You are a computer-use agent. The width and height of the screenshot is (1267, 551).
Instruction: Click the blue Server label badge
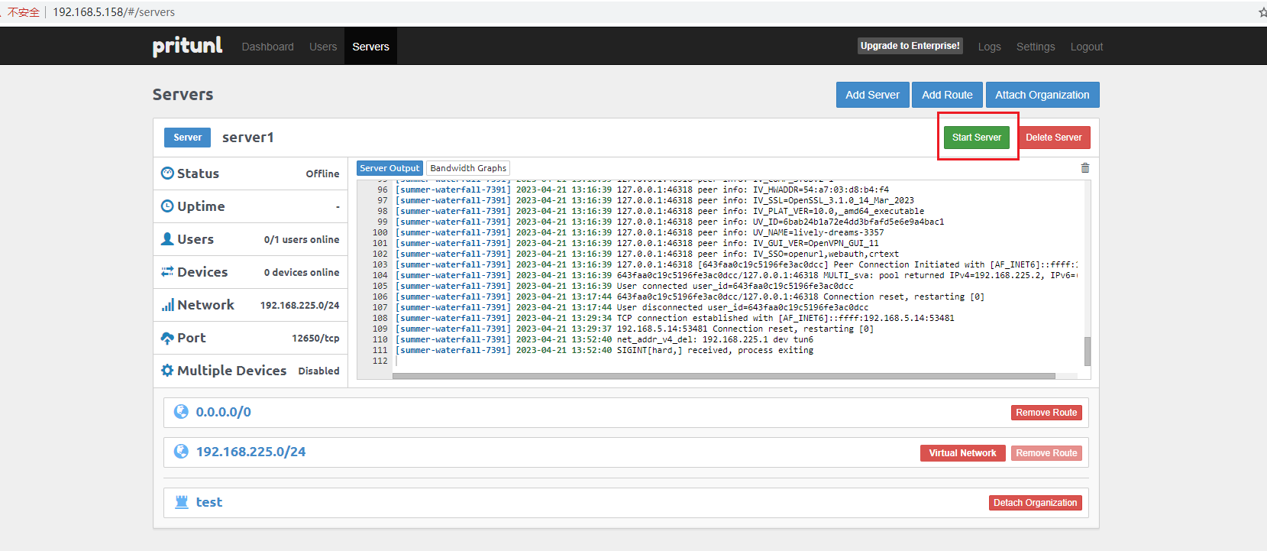tap(187, 138)
